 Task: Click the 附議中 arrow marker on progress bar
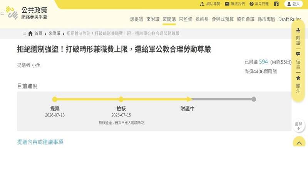(x=189, y=99)
